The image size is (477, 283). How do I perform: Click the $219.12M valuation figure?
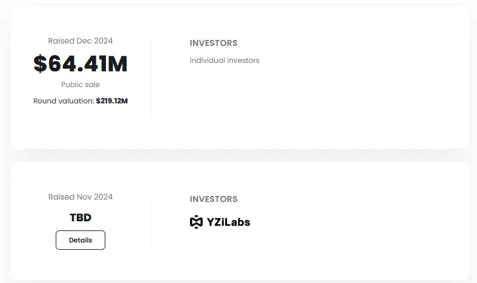click(x=112, y=101)
